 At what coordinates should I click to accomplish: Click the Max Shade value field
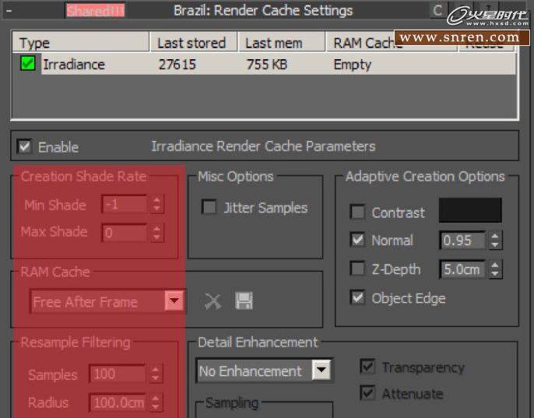pos(125,233)
